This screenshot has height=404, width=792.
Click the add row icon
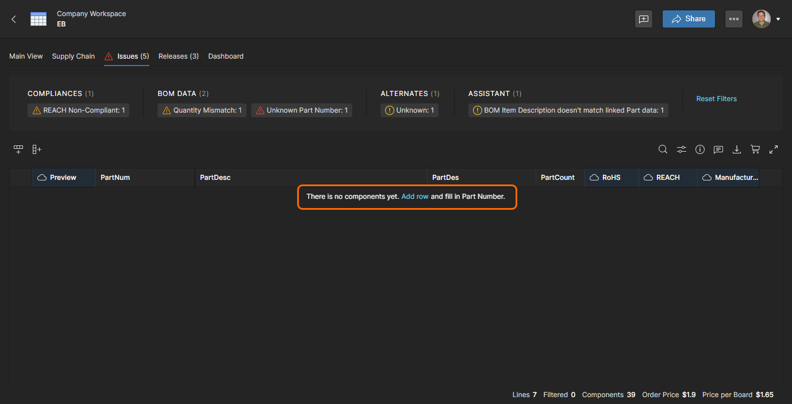(18, 149)
